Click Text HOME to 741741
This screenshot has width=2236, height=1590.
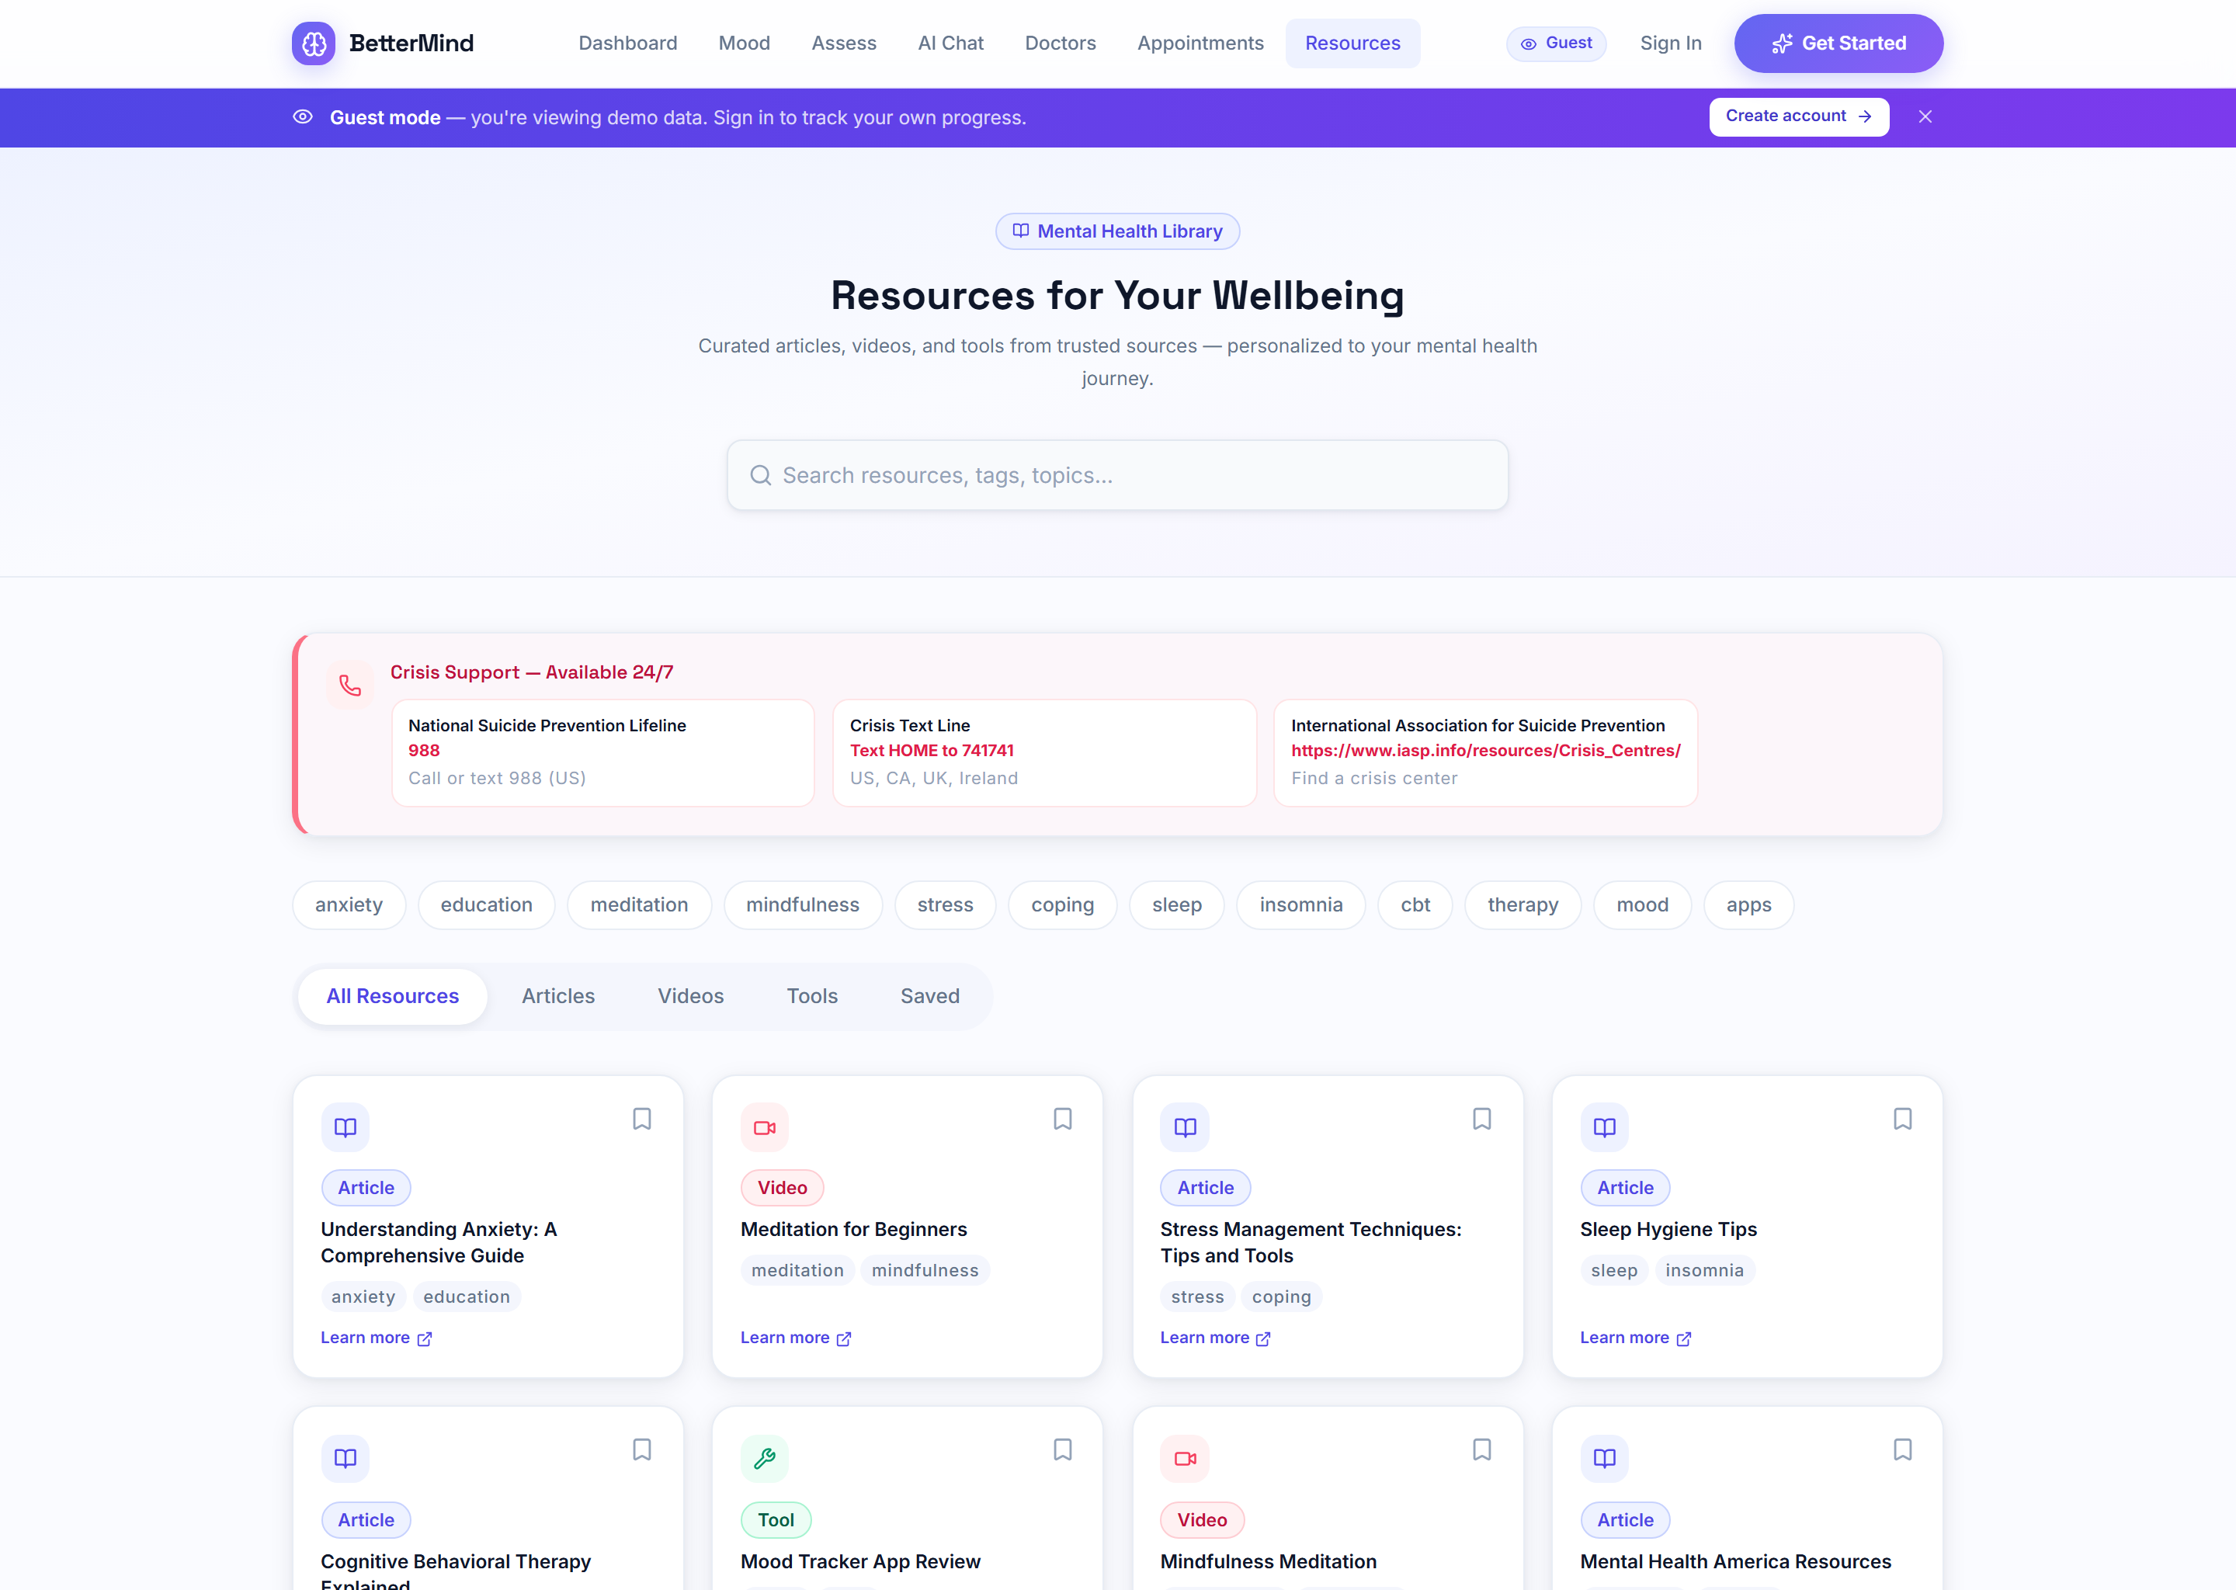pos(931,750)
